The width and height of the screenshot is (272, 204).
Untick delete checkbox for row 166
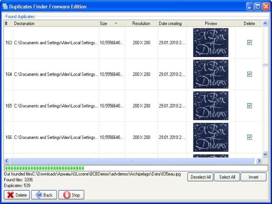pyautogui.click(x=249, y=137)
